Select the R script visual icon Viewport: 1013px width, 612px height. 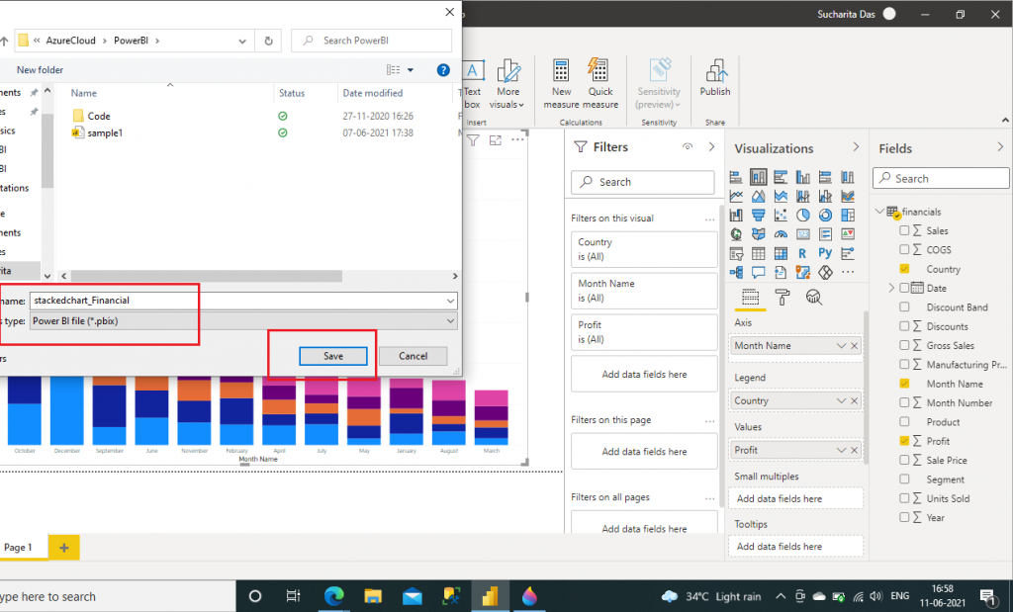[802, 253]
